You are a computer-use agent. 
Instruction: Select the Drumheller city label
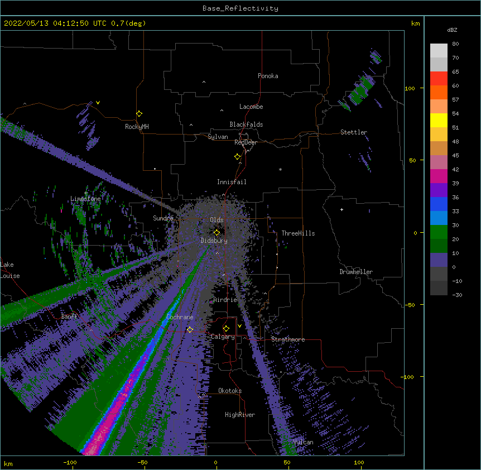click(356, 272)
